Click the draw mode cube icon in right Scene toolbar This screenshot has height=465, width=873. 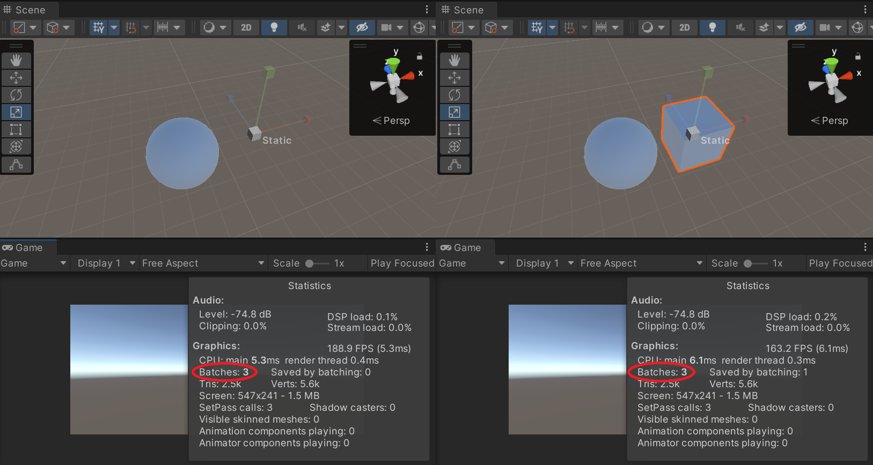pos(491,27)
